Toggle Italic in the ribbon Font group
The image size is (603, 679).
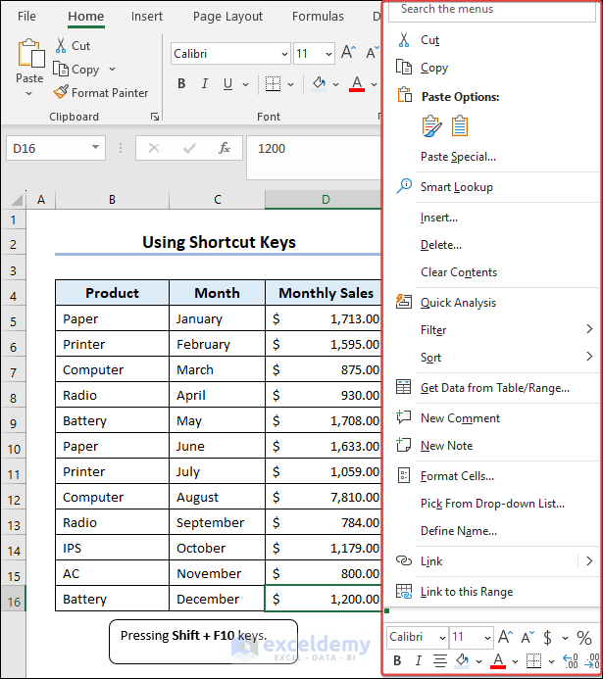pyautogui.click(x=205, y=83)
